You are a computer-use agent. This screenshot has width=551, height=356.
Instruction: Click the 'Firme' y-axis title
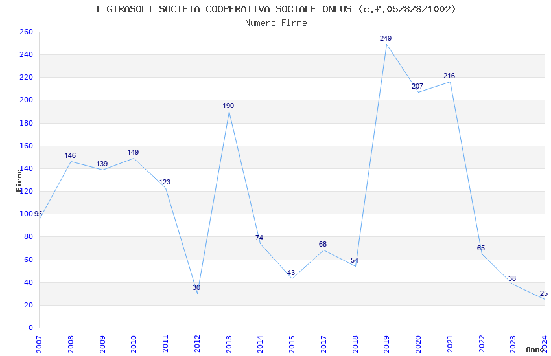pos(19,181)
